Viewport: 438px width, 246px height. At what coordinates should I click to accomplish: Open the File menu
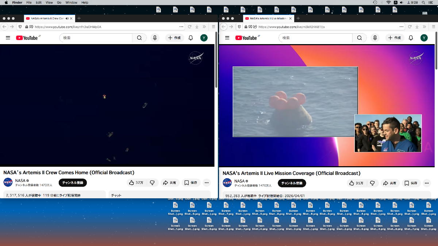tap(29, 3)
